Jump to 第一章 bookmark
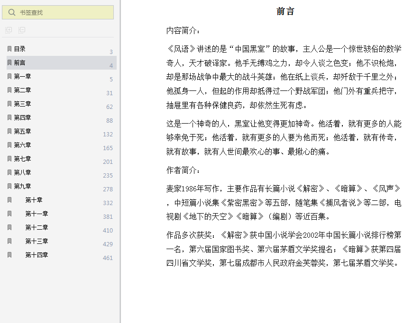413x323 pixels. [x=23, y=76]
